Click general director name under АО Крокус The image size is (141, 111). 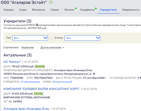pos(73,70)
